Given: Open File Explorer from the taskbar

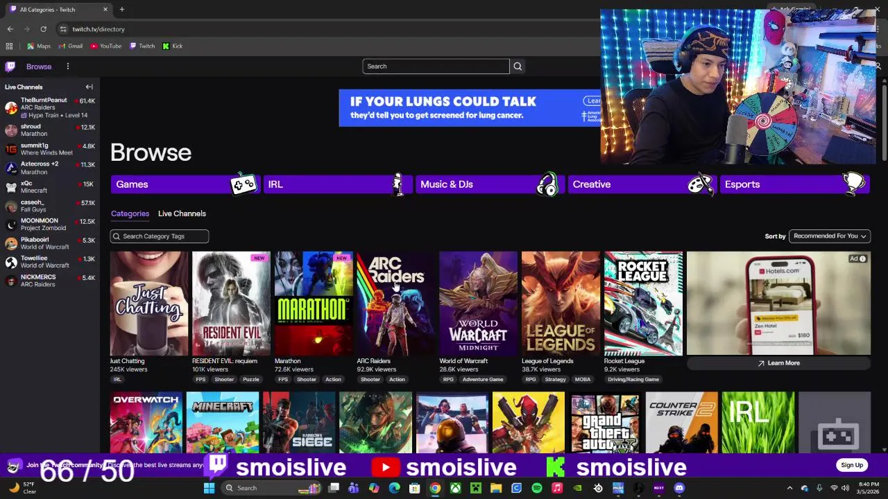Looking at the screenshot, I should (x=496, y=488).
